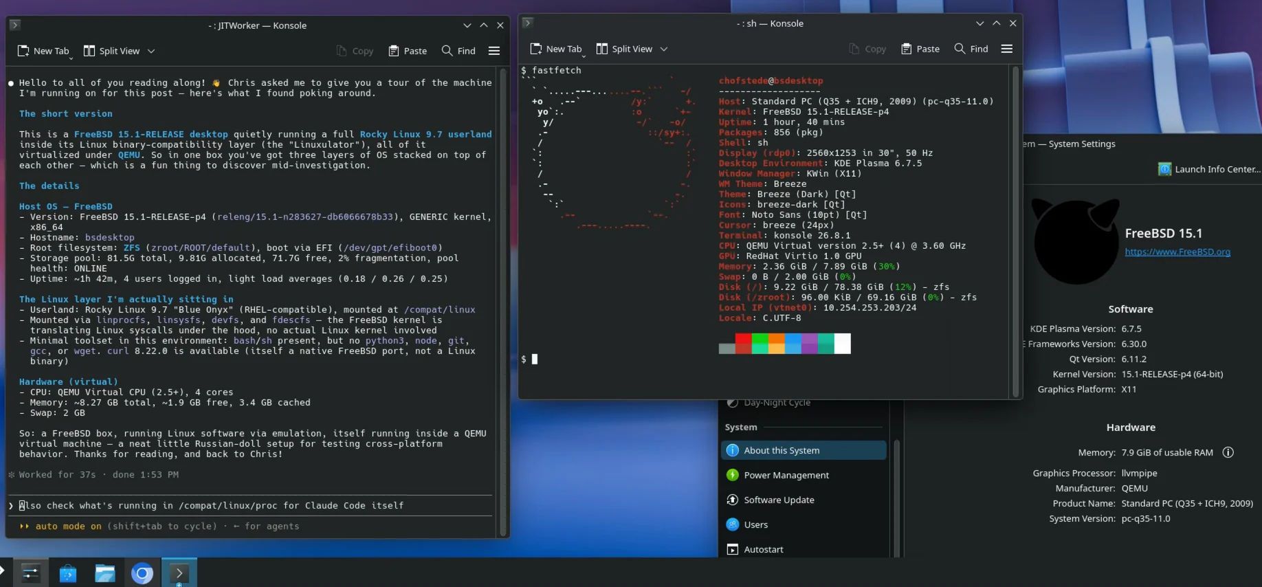Click New Tab in sh Konsole window

click(x=556, y=49)
